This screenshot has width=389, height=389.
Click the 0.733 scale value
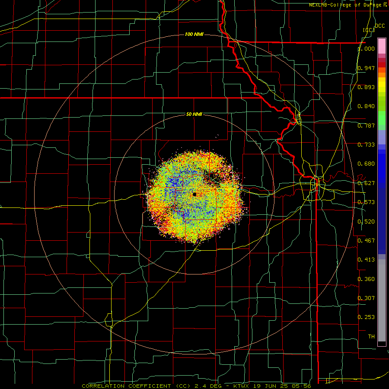pyautogui.click(x=366, y=145)
